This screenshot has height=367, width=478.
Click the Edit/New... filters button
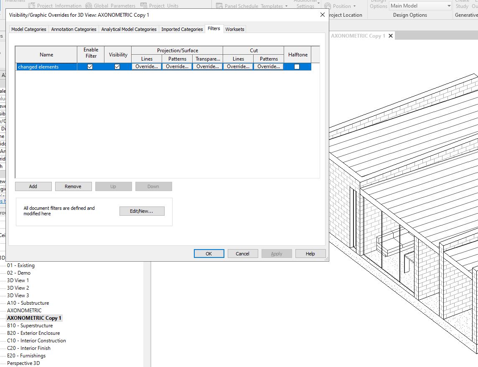[x=142, y=211]
